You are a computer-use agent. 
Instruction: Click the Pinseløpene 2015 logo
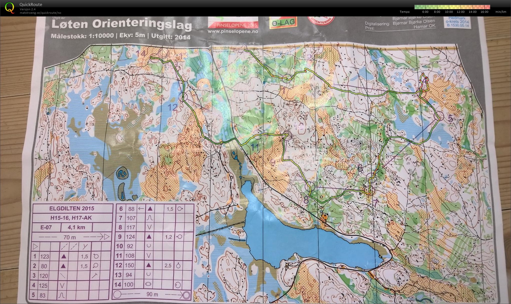point(233,22)
